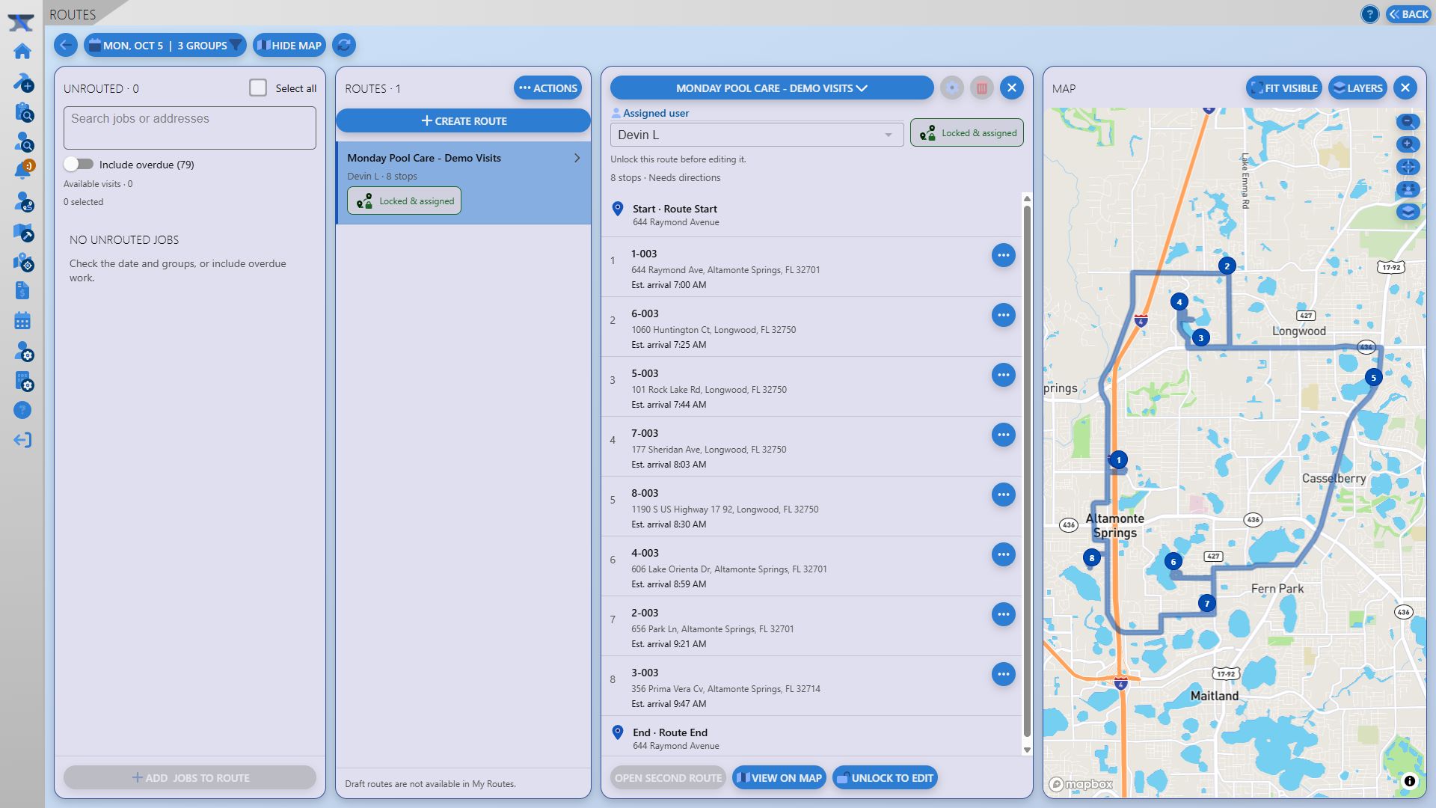Toggle the Select all checkbox

tap(258, 88)
